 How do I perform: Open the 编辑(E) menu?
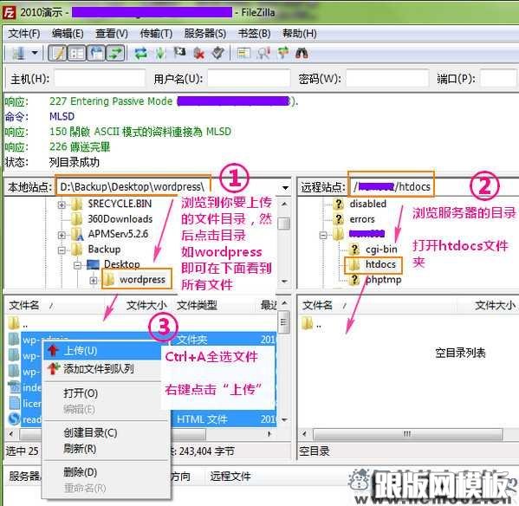coord(68,34)
